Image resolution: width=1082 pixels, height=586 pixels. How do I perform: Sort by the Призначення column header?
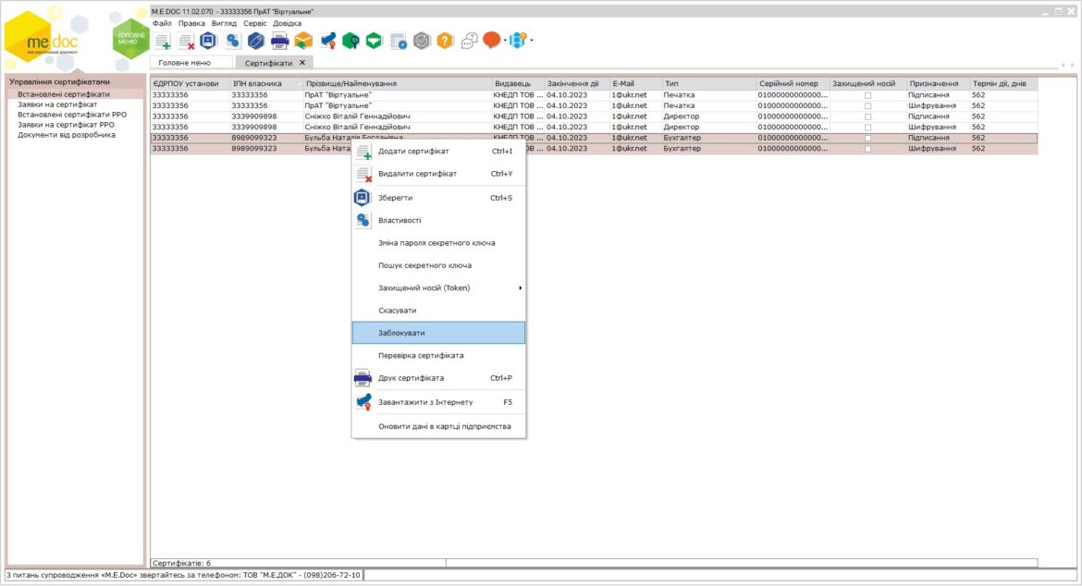pyautogui.click(x=938, y=83)
